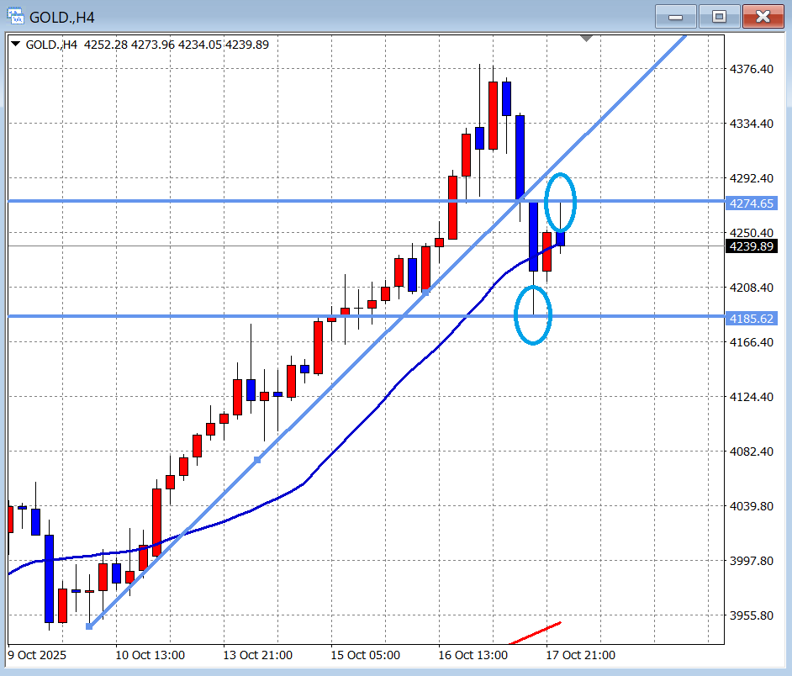Screen dimensions: 792x676
Task: Click the 4185.62 horizontal line price tag
Action: (x=752, y=319)
